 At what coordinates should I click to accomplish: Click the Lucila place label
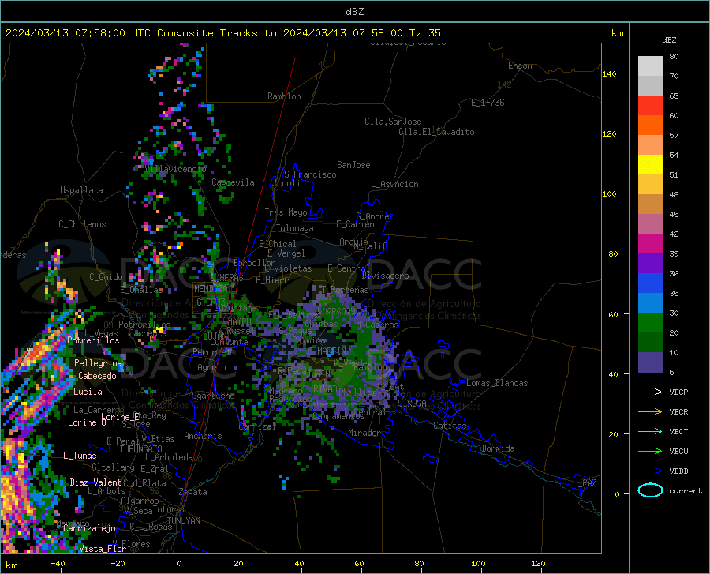[x=88, y=392]
